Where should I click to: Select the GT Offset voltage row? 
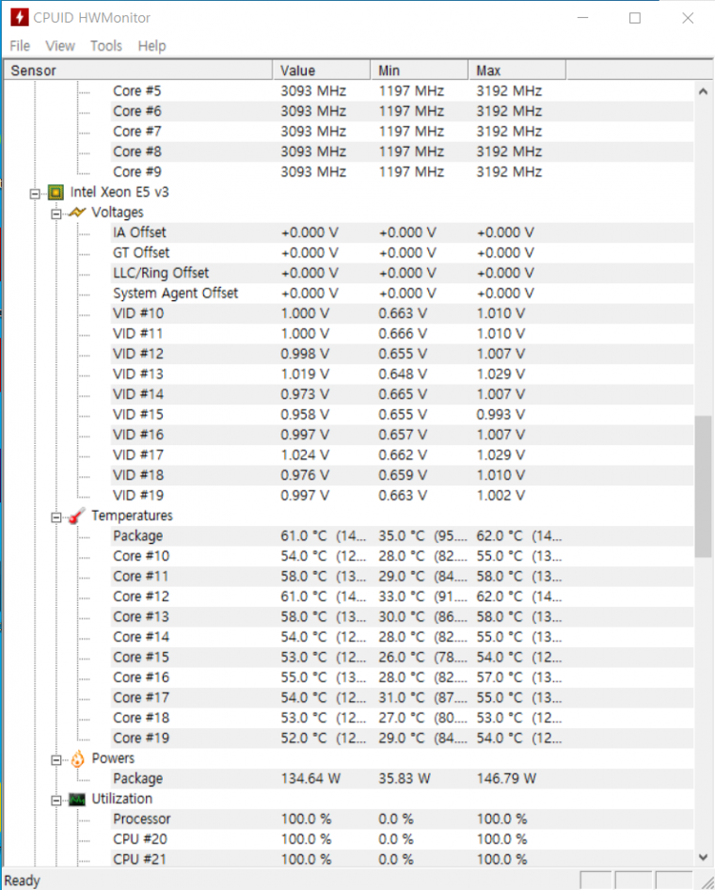pyautogui.click(x=402, y=252)
